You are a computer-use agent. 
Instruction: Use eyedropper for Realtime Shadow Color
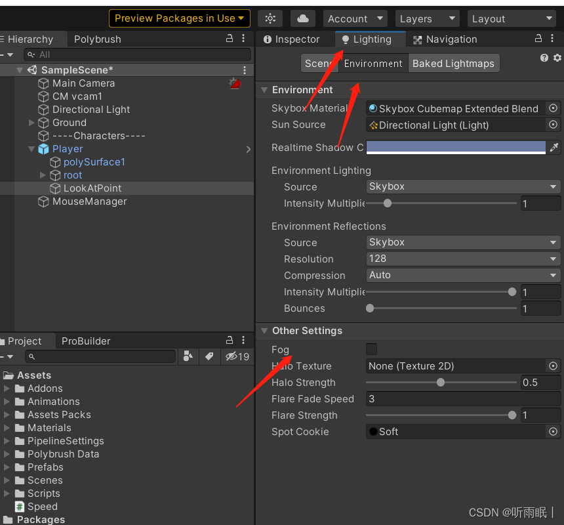(554, 147)
